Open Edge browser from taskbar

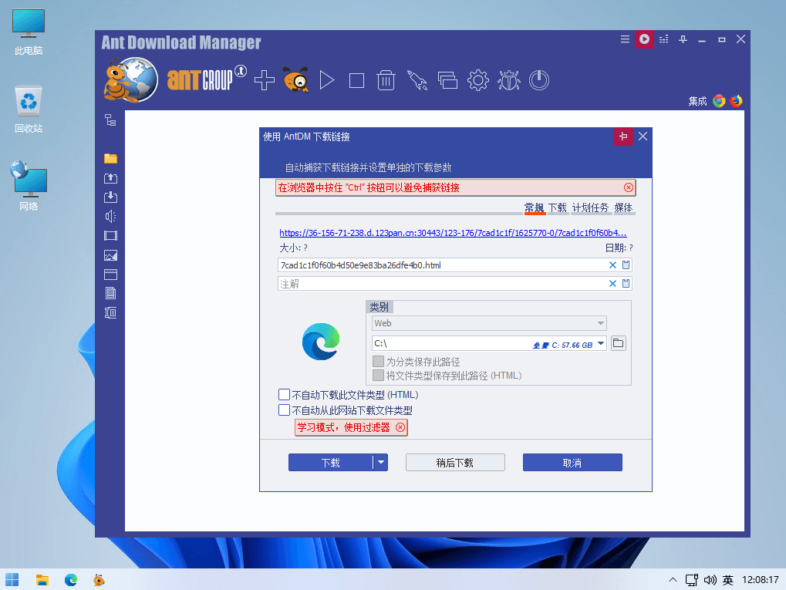tap(71, 580)
